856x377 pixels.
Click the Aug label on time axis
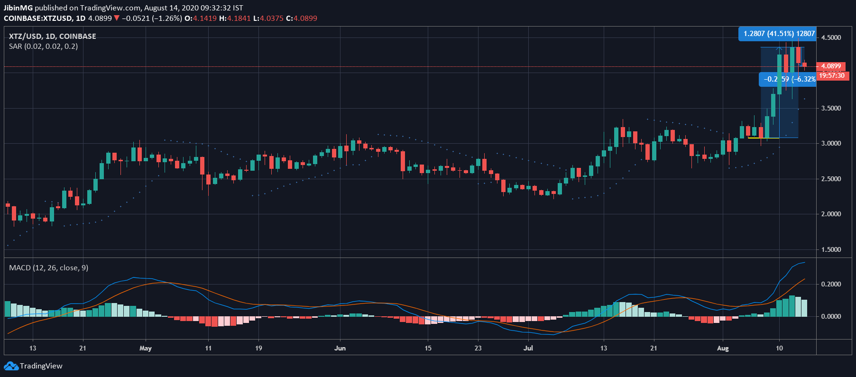[723, 348]
